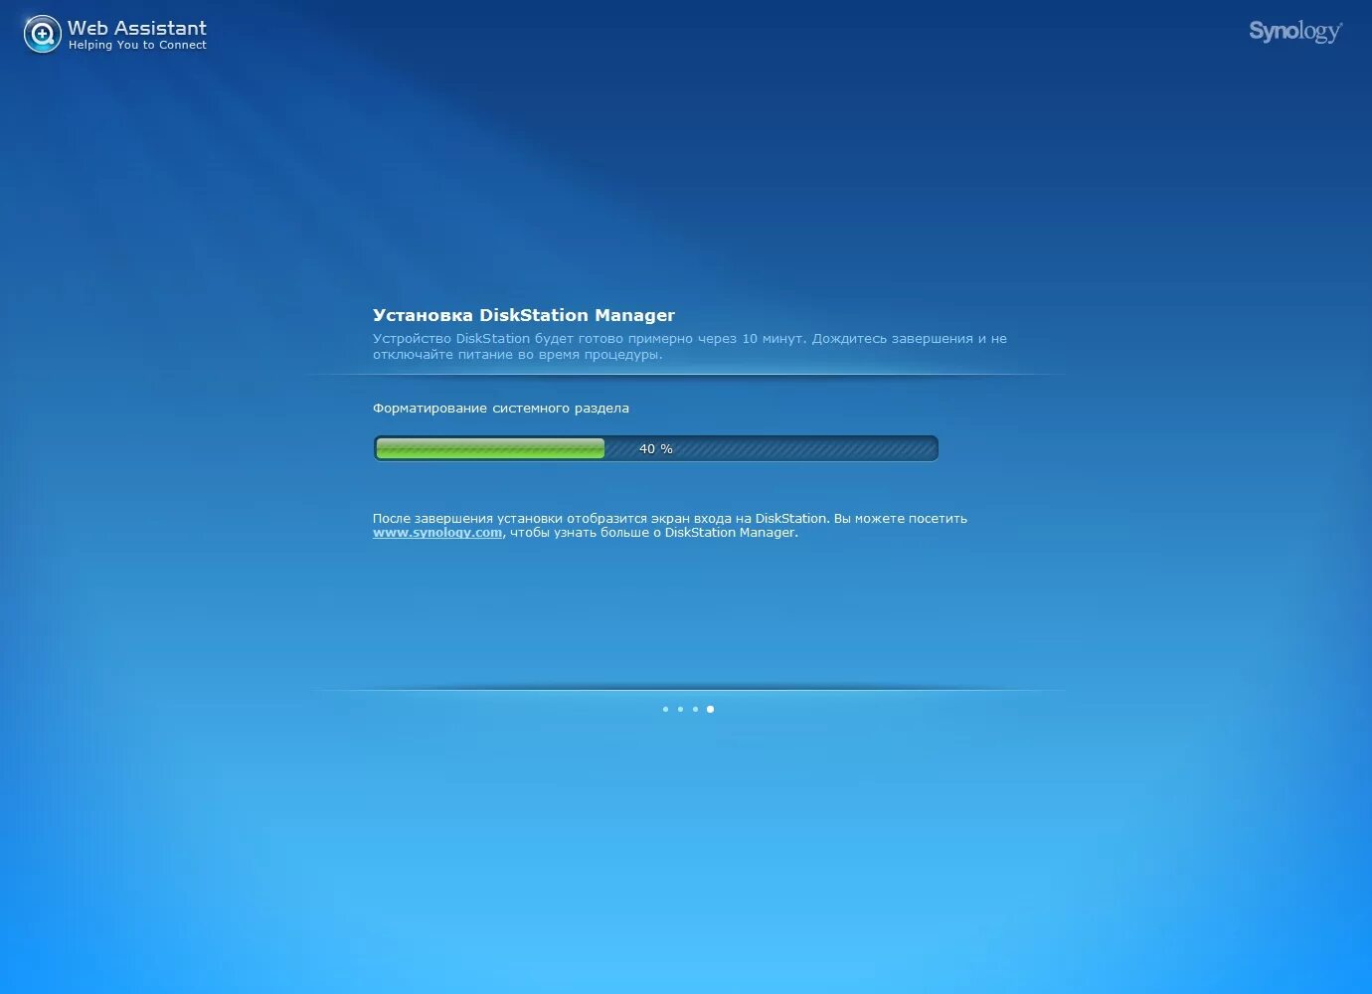
Task: Click the heading 'Установка DiskStation Manager'
Action: coord(524,315)
